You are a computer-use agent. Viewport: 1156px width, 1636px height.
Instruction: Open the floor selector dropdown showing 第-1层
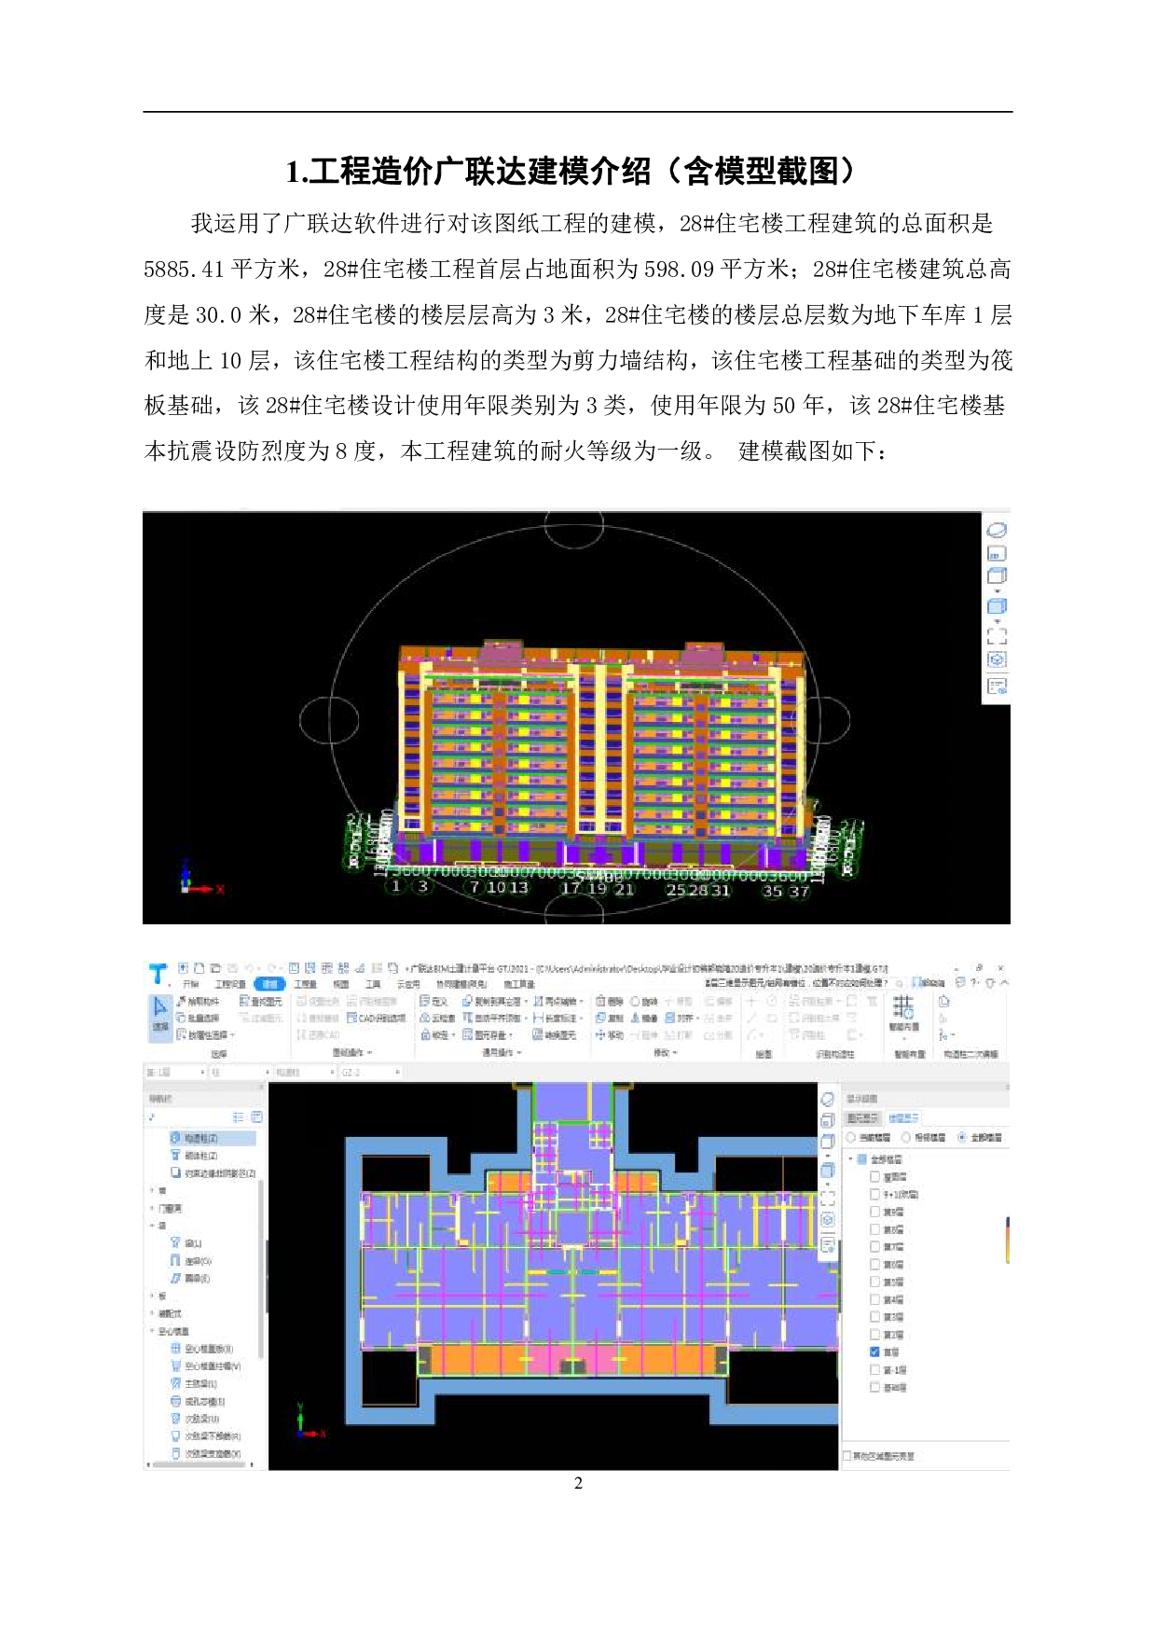(x=174, y=1073)
